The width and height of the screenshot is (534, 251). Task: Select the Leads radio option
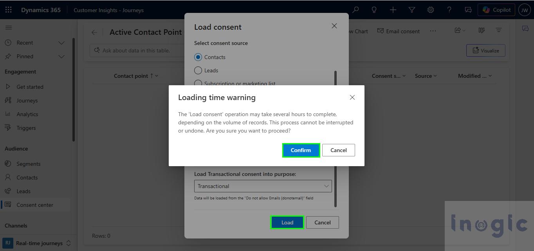click(198, 70)
